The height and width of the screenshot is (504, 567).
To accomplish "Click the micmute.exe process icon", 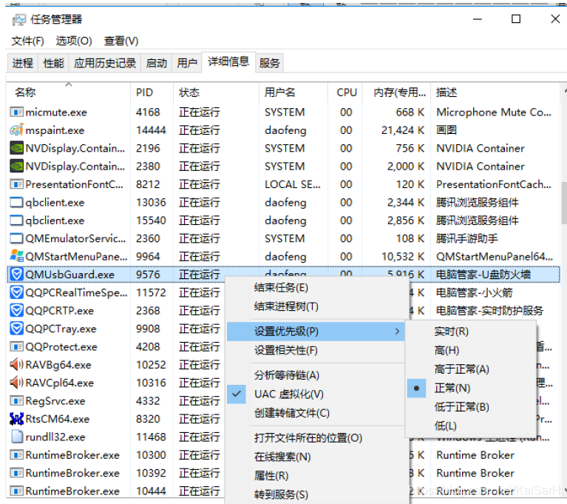I will tap(16, 112).
